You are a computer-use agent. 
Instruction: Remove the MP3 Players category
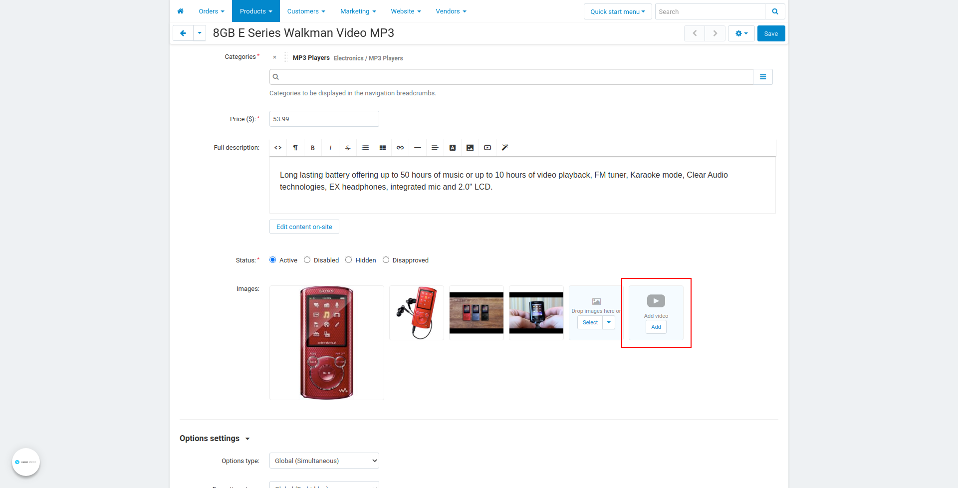[274, 57]
